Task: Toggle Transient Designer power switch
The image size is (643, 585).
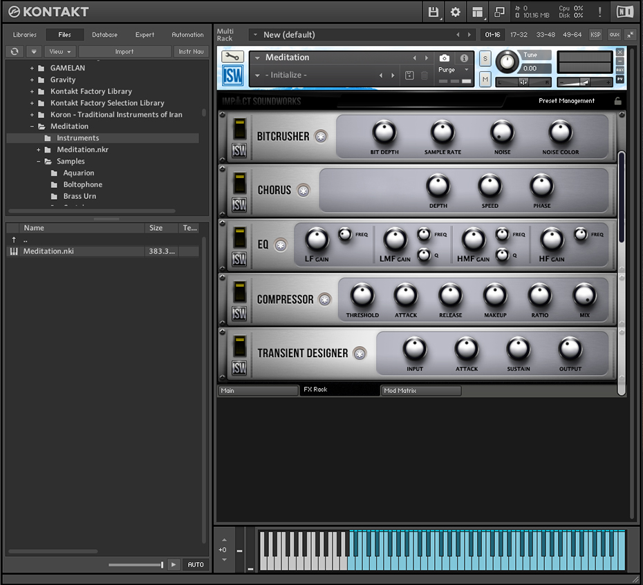Action: point(239,346)
